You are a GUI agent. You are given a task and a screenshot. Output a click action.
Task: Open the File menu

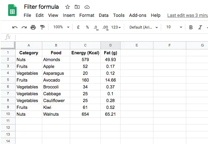pyautogui.click(x=27, y=15)
